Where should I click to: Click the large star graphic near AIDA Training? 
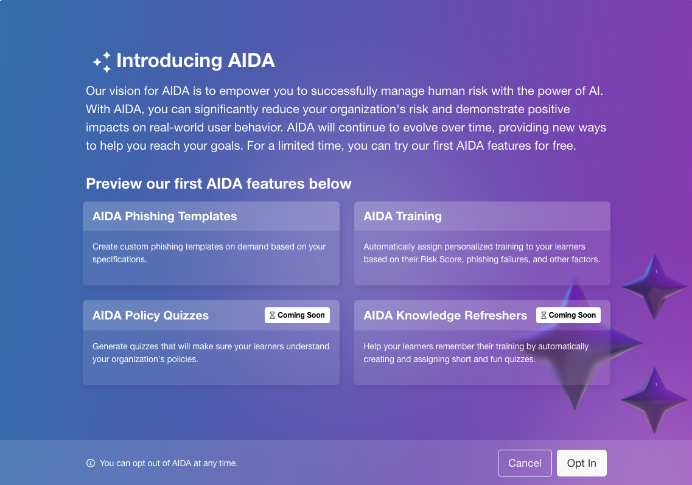[x=654, y=286]
